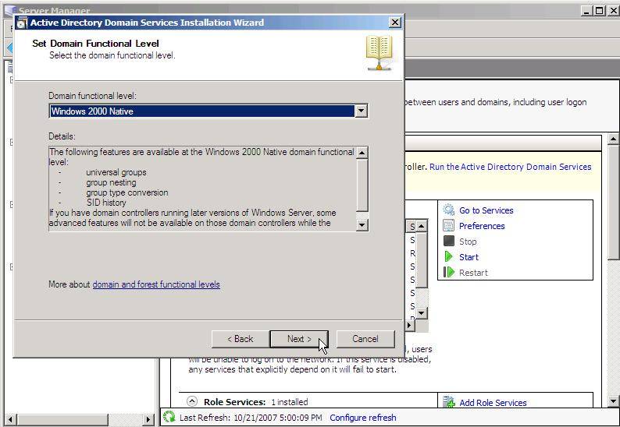This screenshot has height=427, width=620.
Task: Click the Preferences icon
Action: (449, 226)
